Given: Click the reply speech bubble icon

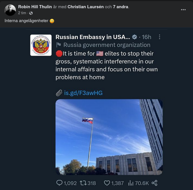Looking at the screenshot, I should pyautogui.click(x=60, y=183).
